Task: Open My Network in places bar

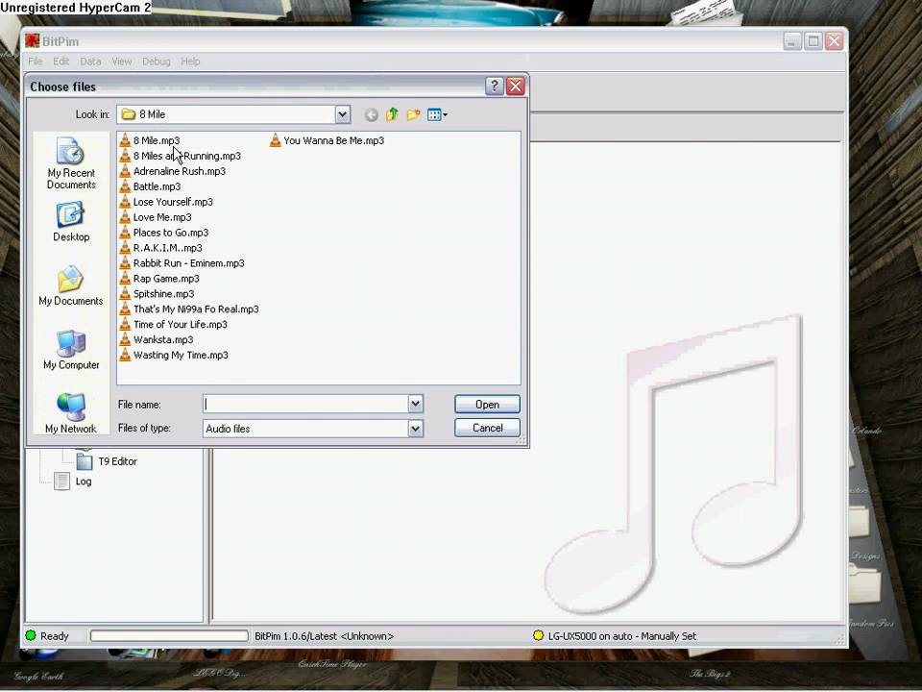Action: tap(70, 413)
